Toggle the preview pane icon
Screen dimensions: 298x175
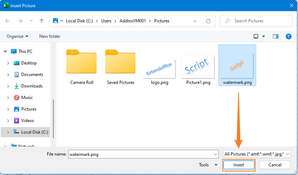coord(276,36)
